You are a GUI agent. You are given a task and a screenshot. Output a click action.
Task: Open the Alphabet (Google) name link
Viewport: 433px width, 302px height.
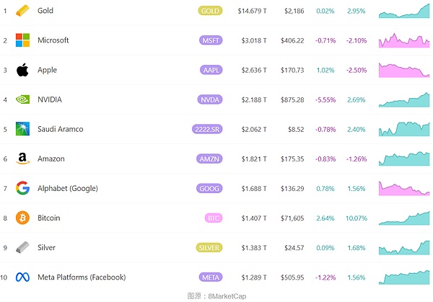67,188
